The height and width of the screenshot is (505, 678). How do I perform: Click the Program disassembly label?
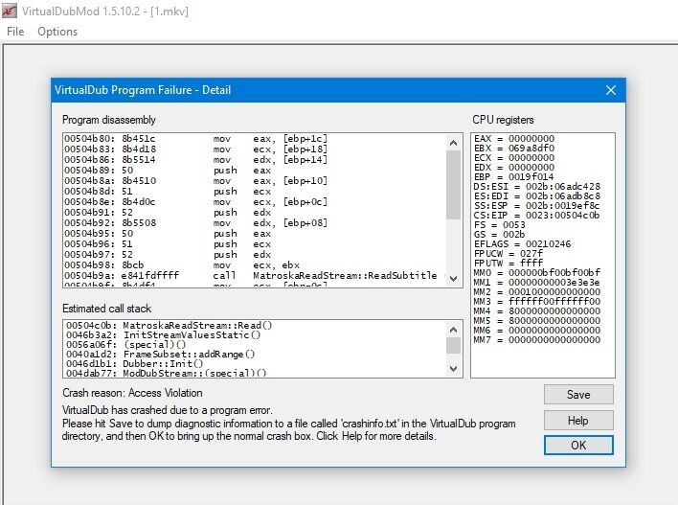click(109, 120)
